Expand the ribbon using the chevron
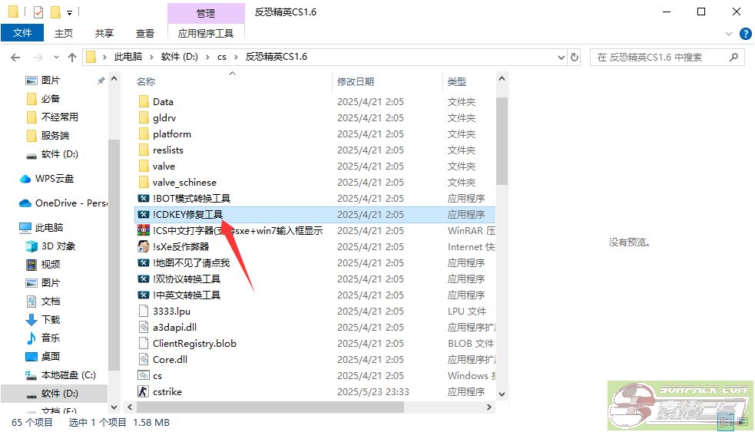755x432 pixels. [730, 34]
